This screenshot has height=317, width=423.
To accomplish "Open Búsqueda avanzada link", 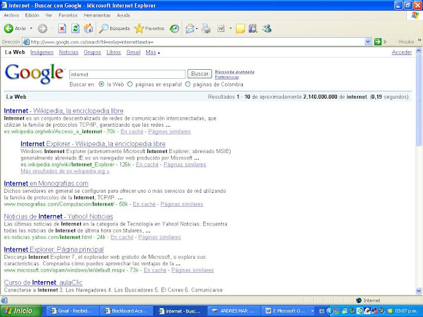I will point(235,72).
